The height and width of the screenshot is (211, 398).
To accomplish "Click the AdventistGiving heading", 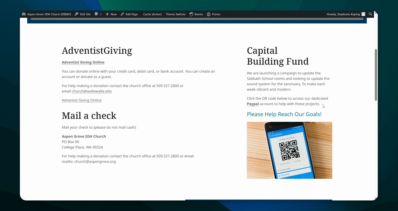I will pyautogui.click(x=97, y=51).
